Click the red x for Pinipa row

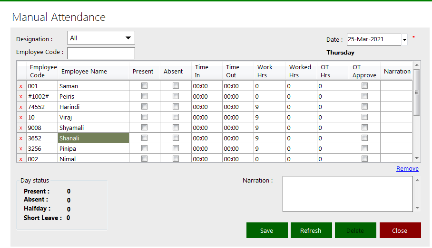click(x=20, y=149)
